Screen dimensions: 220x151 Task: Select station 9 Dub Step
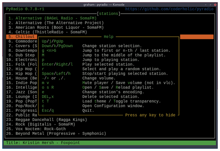22,55
